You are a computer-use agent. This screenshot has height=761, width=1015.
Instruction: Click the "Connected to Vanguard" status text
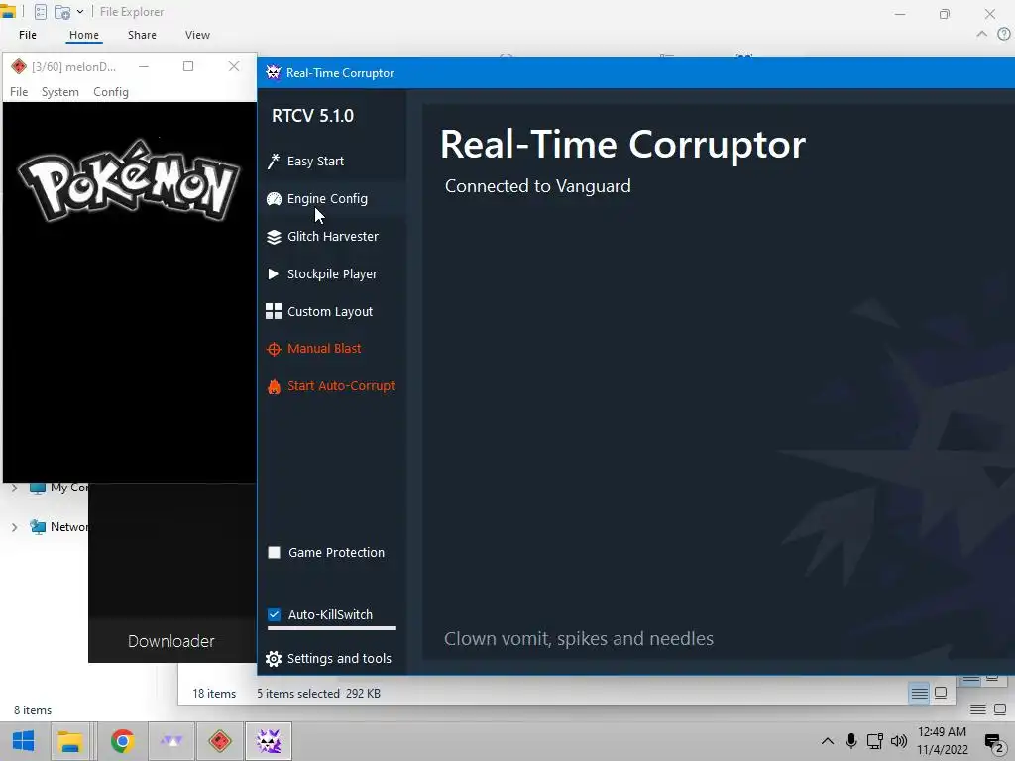538,186
